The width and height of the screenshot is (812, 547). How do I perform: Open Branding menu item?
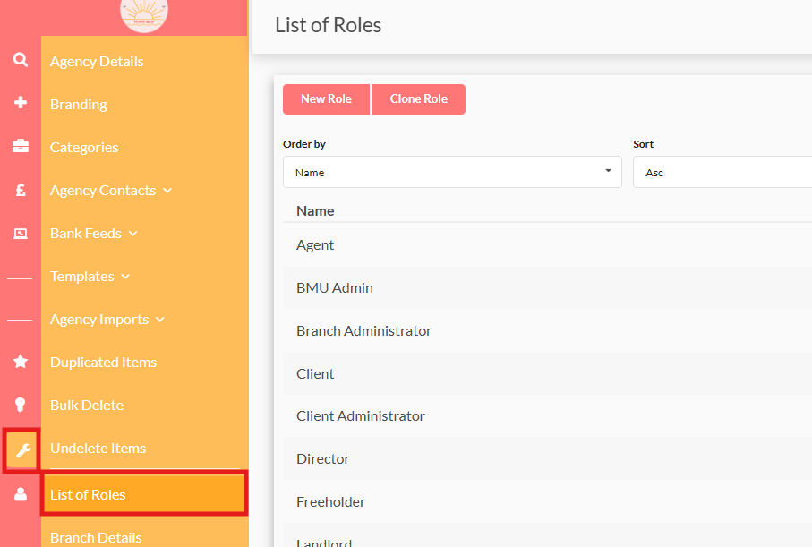click(x=79, y=105)
